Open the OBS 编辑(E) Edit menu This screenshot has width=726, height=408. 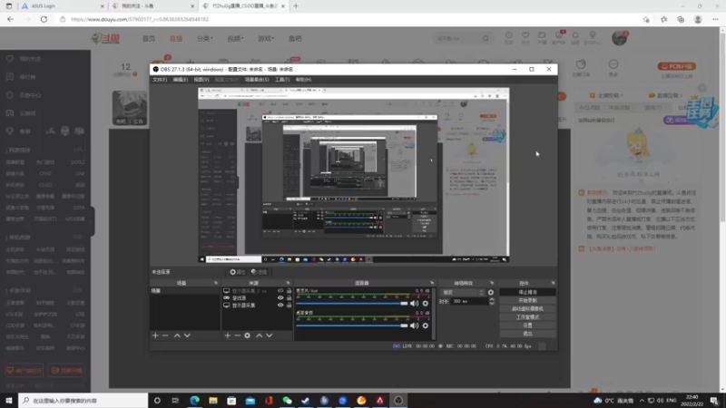(180, 80)
